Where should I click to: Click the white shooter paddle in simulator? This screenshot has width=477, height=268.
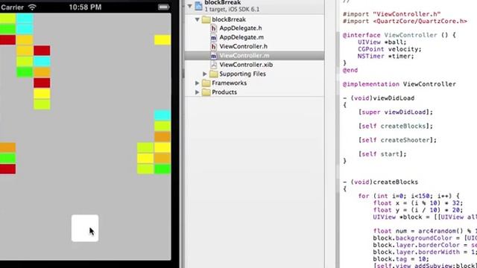pos(85,229)
